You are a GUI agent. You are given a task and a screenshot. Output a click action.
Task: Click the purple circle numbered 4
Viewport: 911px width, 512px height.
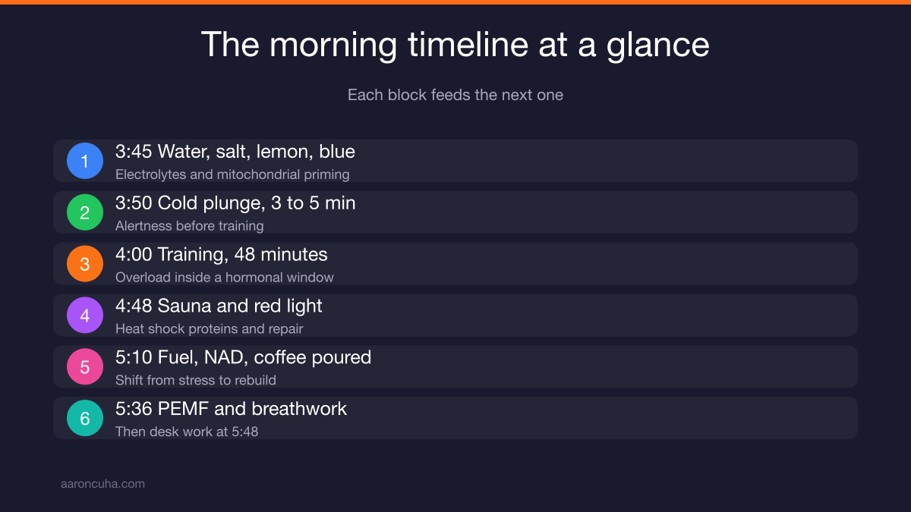click(85, 316)
